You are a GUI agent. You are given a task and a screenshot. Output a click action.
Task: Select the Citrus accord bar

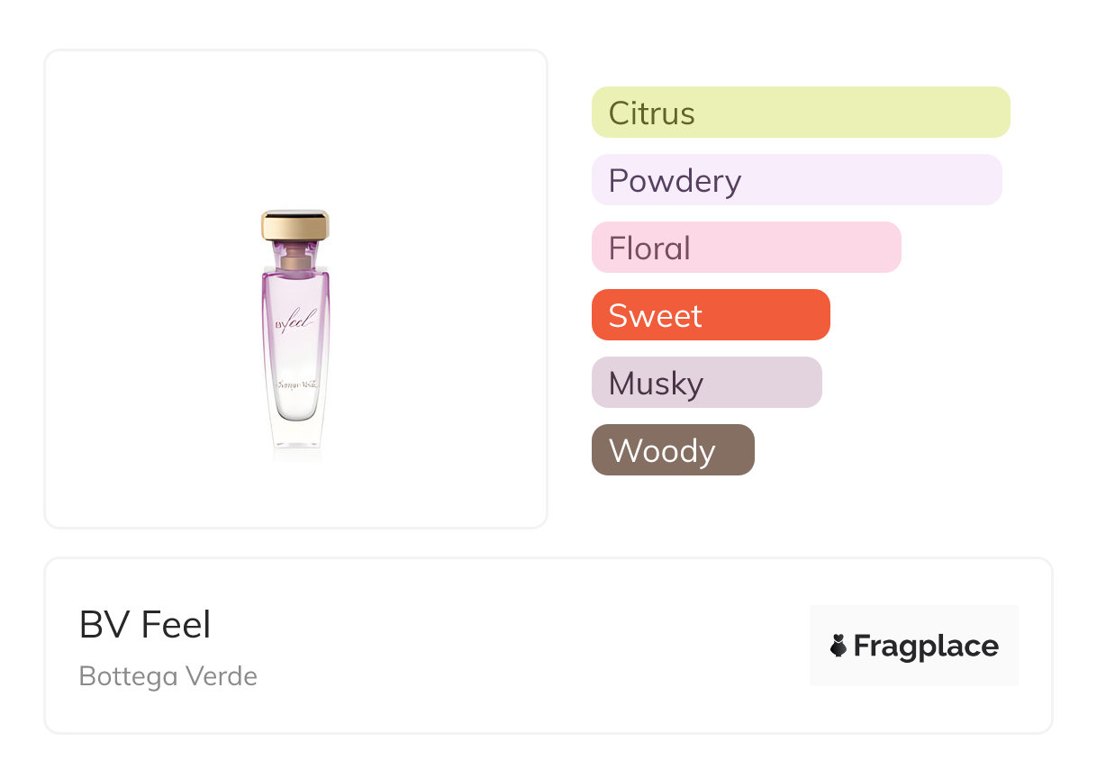800,113
